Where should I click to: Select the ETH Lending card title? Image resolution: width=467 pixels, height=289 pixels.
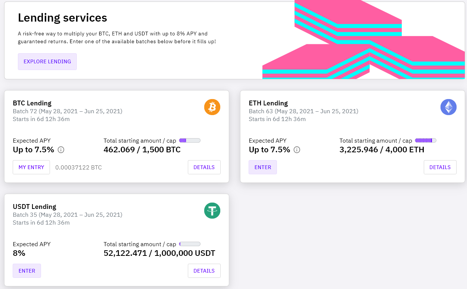click(268, 103)
